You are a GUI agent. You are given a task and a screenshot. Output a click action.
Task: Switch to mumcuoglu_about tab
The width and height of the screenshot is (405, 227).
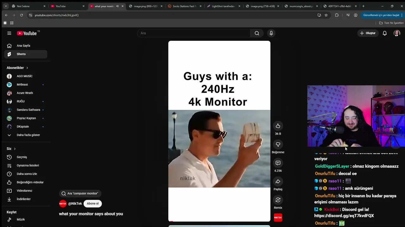(x=301, y=6)
